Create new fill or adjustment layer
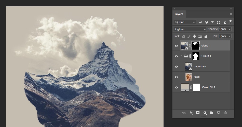Viewport: 242px width, 127px height. click(205, 113)
